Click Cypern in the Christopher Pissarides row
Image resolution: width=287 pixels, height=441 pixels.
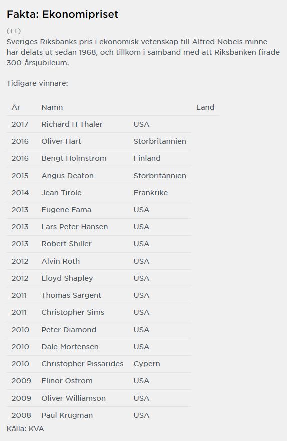147,364
